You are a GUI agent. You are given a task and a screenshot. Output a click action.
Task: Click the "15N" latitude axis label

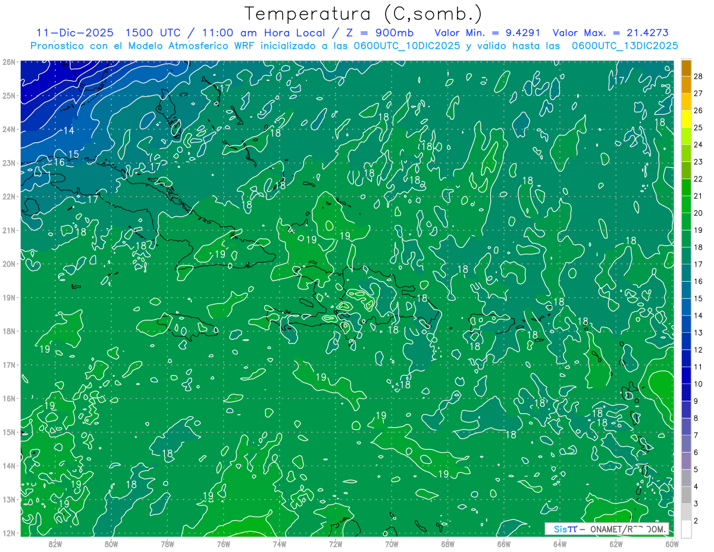(x=8, y=432)
